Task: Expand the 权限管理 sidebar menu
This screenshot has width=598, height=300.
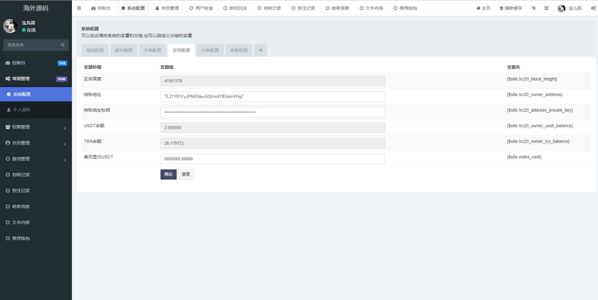Action: tap(36, 127)
